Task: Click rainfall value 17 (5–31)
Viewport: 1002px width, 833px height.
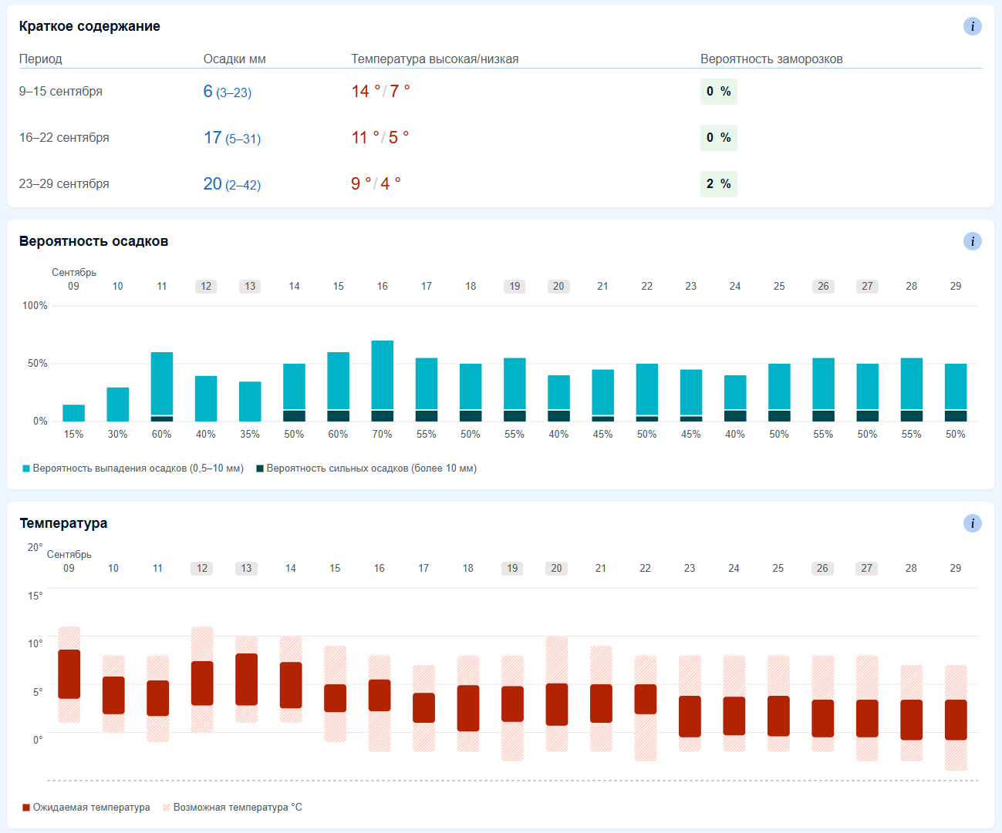Action: [x=232, y=138]
